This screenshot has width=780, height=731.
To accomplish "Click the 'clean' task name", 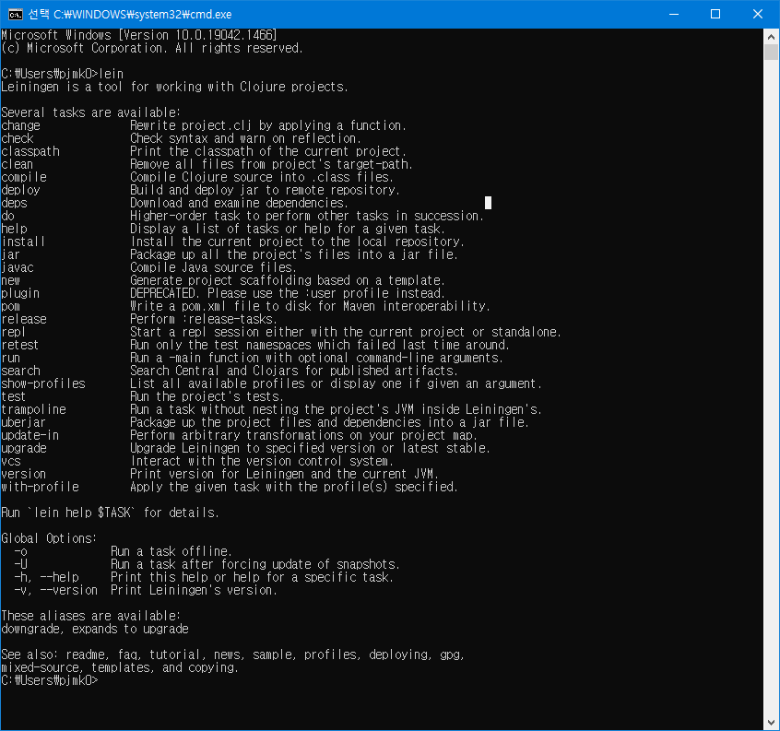I will (x=17, y=164).
